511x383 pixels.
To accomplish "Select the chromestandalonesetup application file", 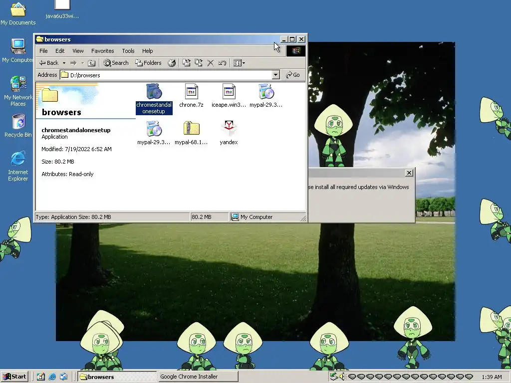I will (x=154, y=98).
